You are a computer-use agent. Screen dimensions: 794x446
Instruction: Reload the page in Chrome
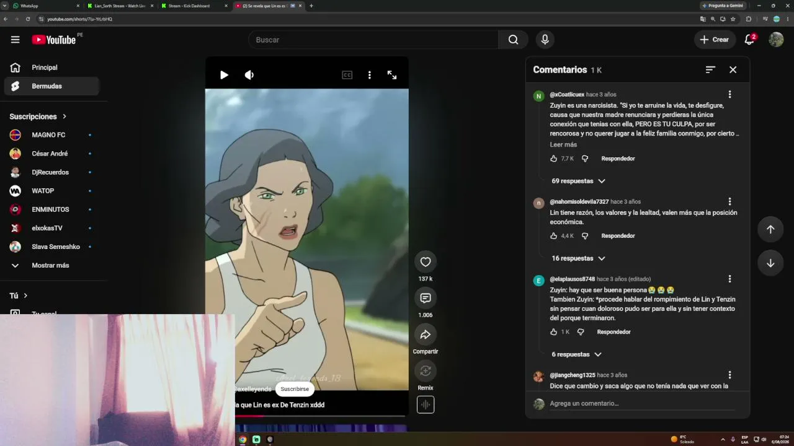point(28,19)
